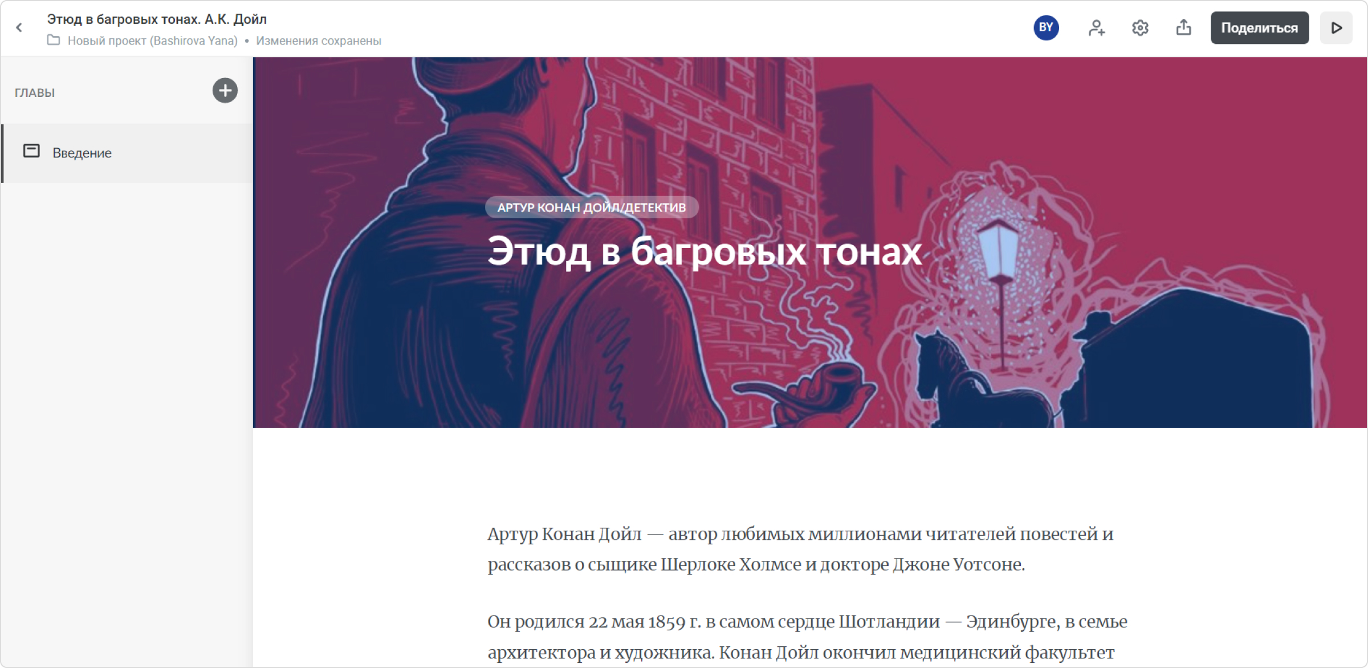
Task: Click the Введение chapter page icon
Action: click(31, 151)
